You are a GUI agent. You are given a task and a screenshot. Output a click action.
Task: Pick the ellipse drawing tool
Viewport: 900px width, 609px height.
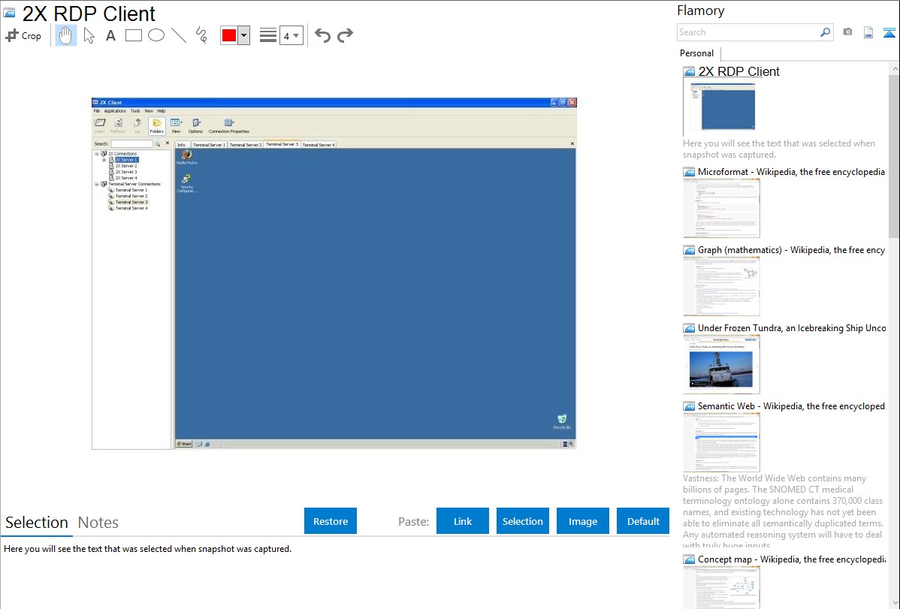[156, 35]
